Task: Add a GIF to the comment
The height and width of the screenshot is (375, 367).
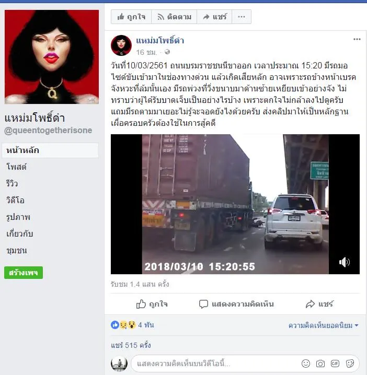Action: 335,364
